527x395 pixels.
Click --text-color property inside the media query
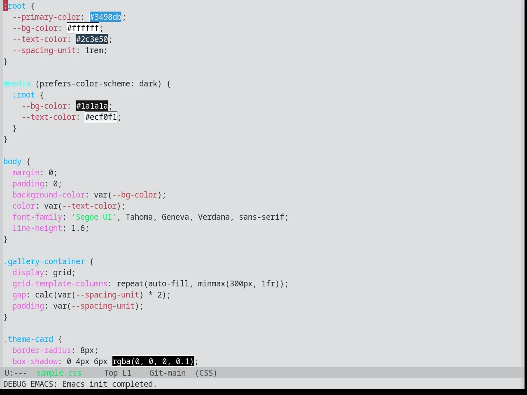coord(49,117)
